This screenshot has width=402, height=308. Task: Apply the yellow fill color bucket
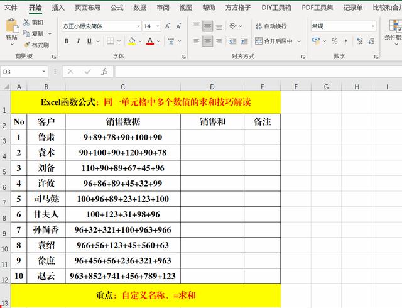coord(132,41)
